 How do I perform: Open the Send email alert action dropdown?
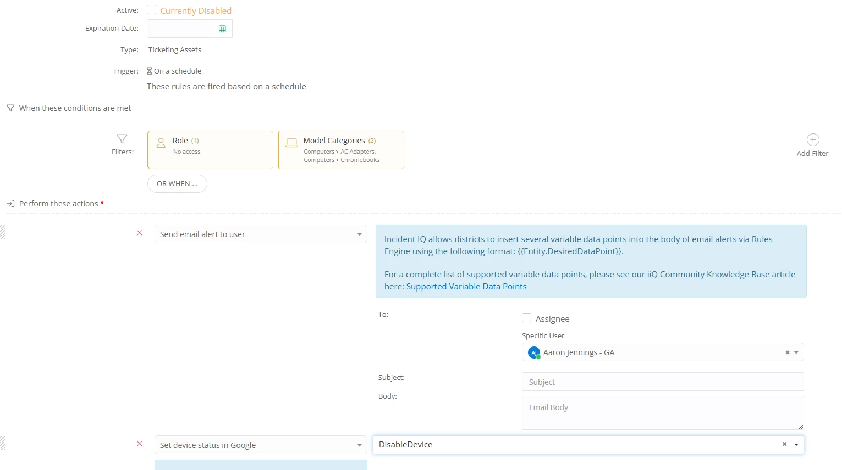click(x=261, y=234)
